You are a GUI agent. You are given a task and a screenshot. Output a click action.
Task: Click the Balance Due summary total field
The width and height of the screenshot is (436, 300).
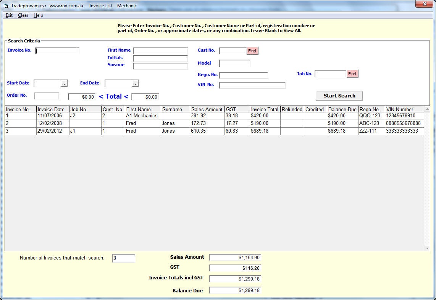(235, 290)
